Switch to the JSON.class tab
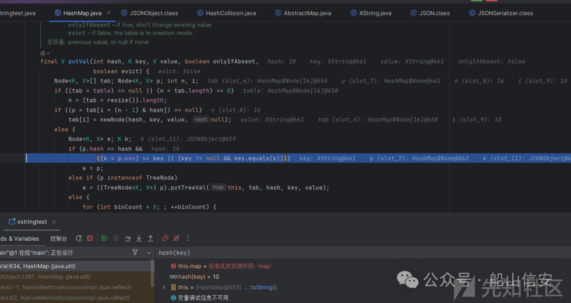This screenshot has width=571, height=303. [x=430, y=13]
